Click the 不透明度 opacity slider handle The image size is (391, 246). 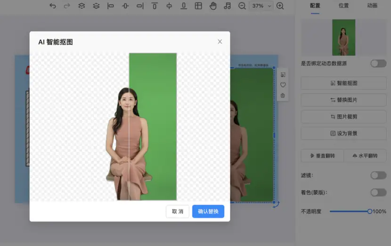pos(369,212)
